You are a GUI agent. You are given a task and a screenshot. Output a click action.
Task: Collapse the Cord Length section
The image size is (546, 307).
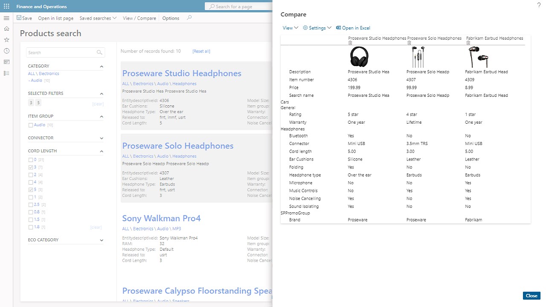[x=102, y=151]
